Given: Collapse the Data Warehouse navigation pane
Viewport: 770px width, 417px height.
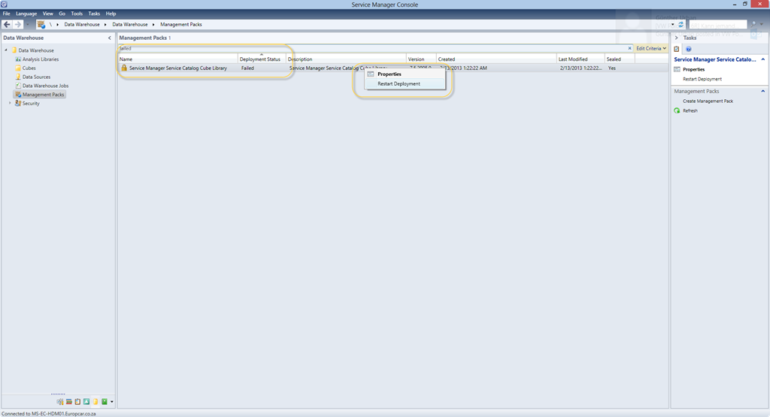Looking at the screenshot, I should pos(110,38).
